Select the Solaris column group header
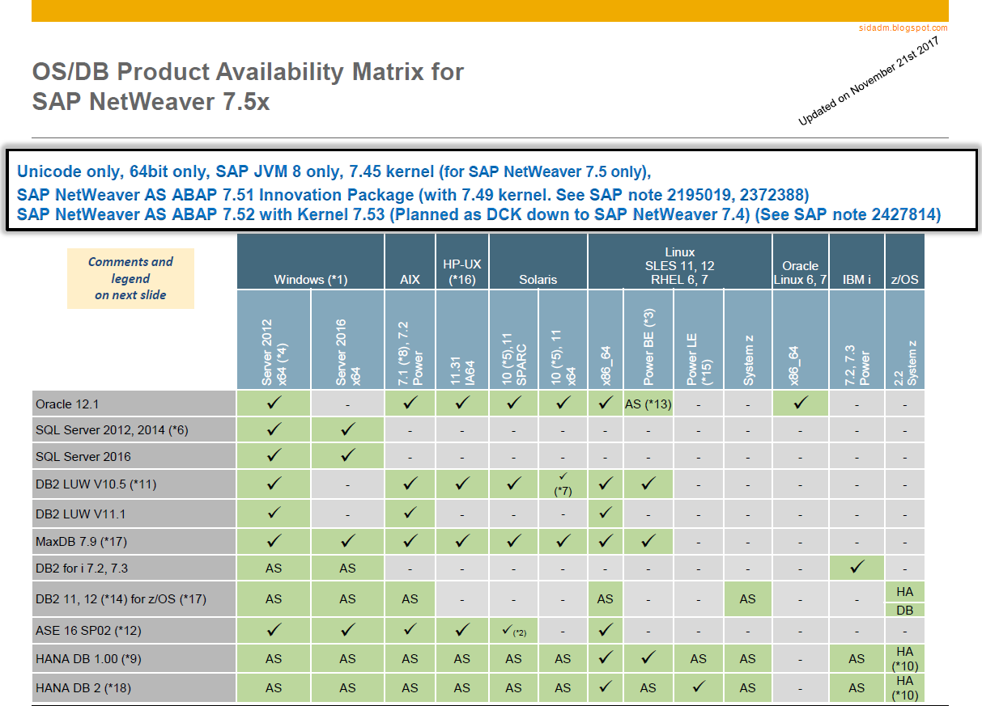 pos(538,279)
